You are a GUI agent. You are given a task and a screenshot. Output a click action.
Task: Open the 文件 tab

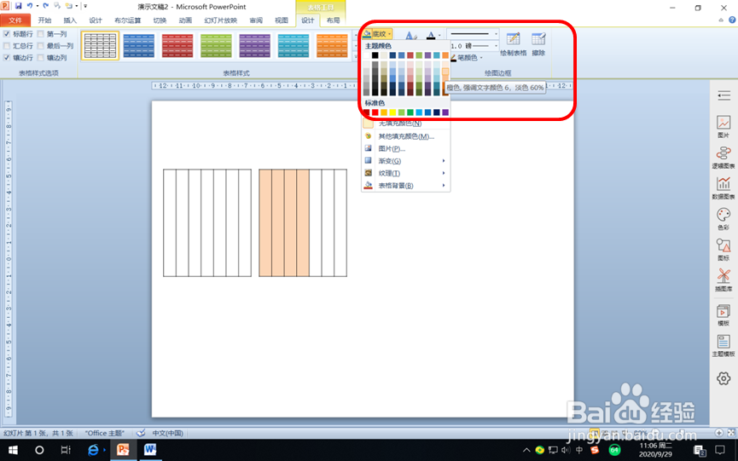(15, 20)
